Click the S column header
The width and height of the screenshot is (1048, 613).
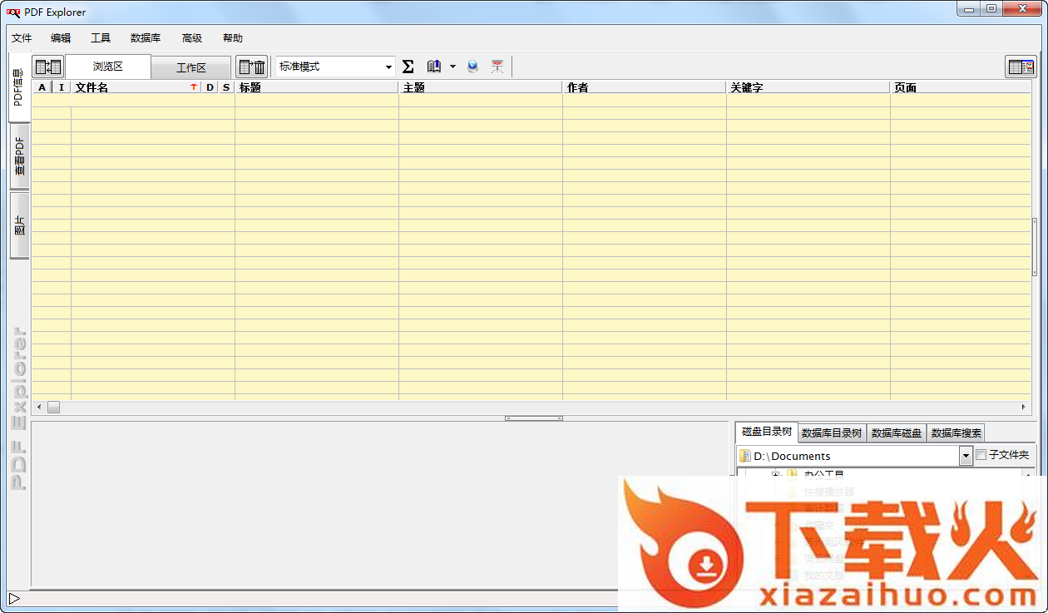click(x=226, y=87)
